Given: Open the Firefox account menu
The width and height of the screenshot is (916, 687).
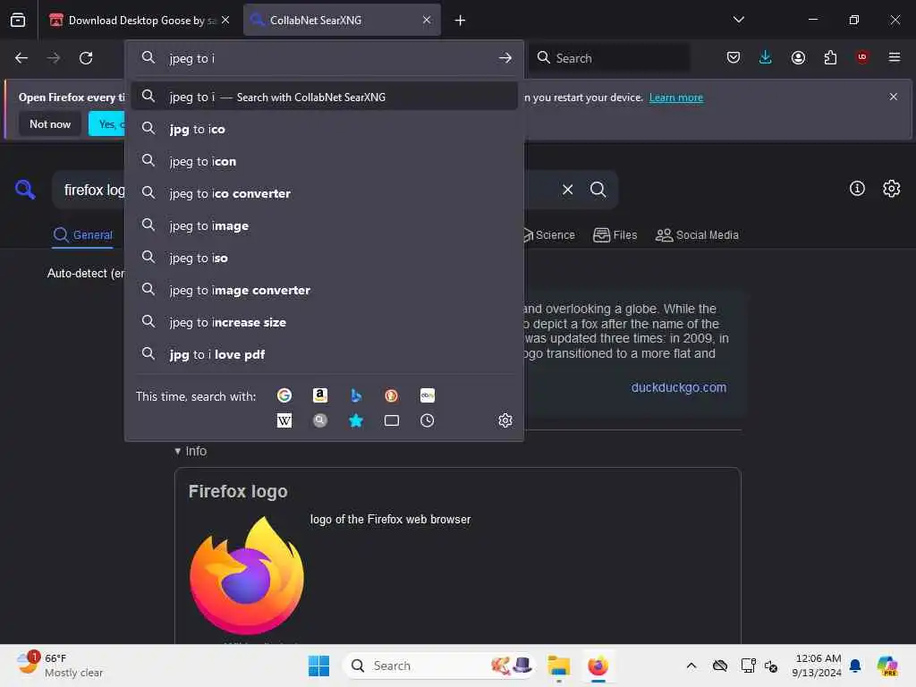Looking at the screenshot, I should 798,57.
